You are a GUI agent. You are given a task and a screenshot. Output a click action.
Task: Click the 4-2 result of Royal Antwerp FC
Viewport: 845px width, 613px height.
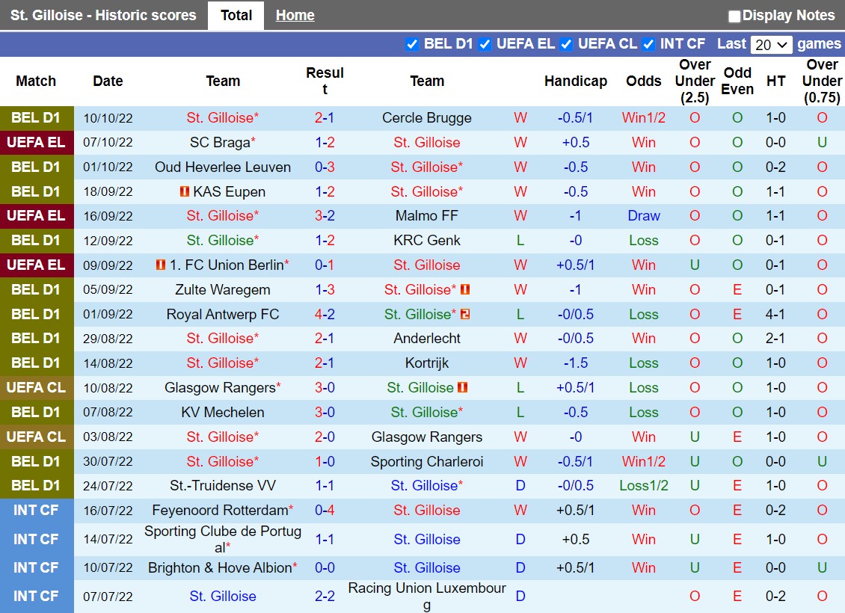(325, 314)
